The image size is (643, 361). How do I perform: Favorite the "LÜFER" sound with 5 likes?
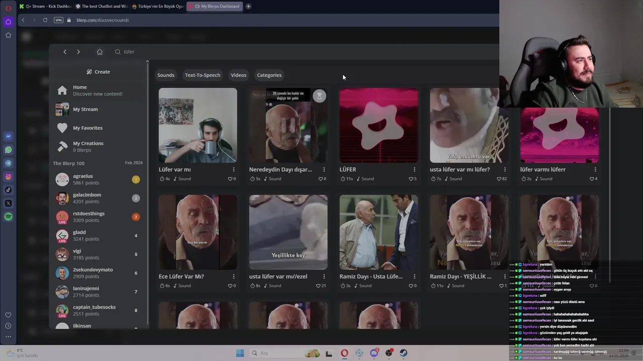coord(411,179)
